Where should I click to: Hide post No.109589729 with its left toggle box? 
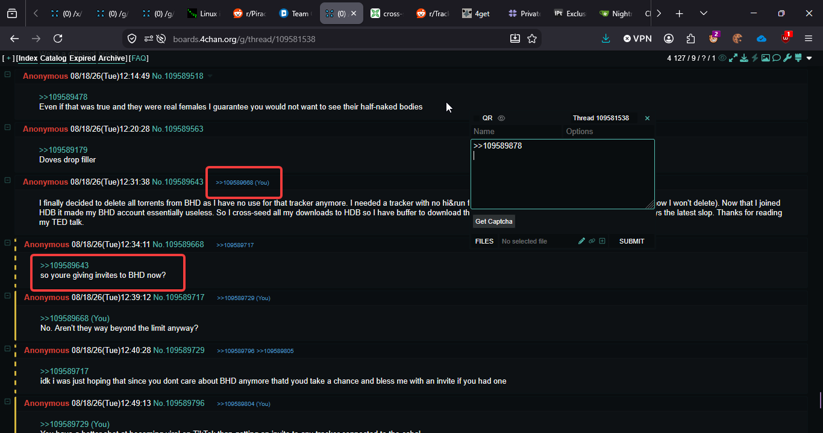pyautogui.click(x=8, y=349)
